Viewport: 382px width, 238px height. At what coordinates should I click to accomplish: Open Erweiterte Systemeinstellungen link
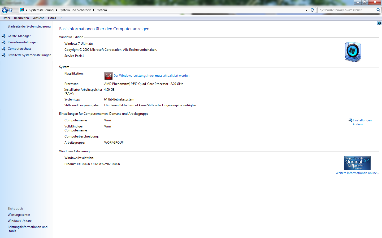29,55
